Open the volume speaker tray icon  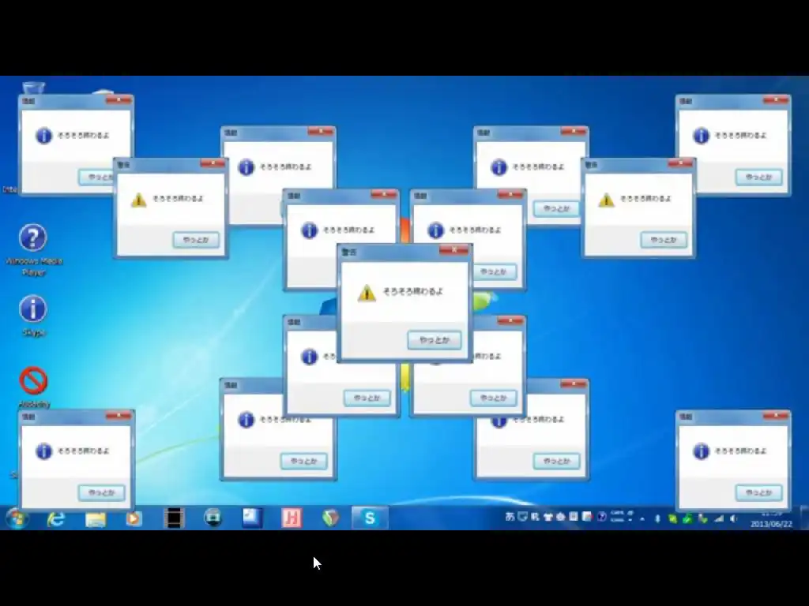tap(733, 519)
